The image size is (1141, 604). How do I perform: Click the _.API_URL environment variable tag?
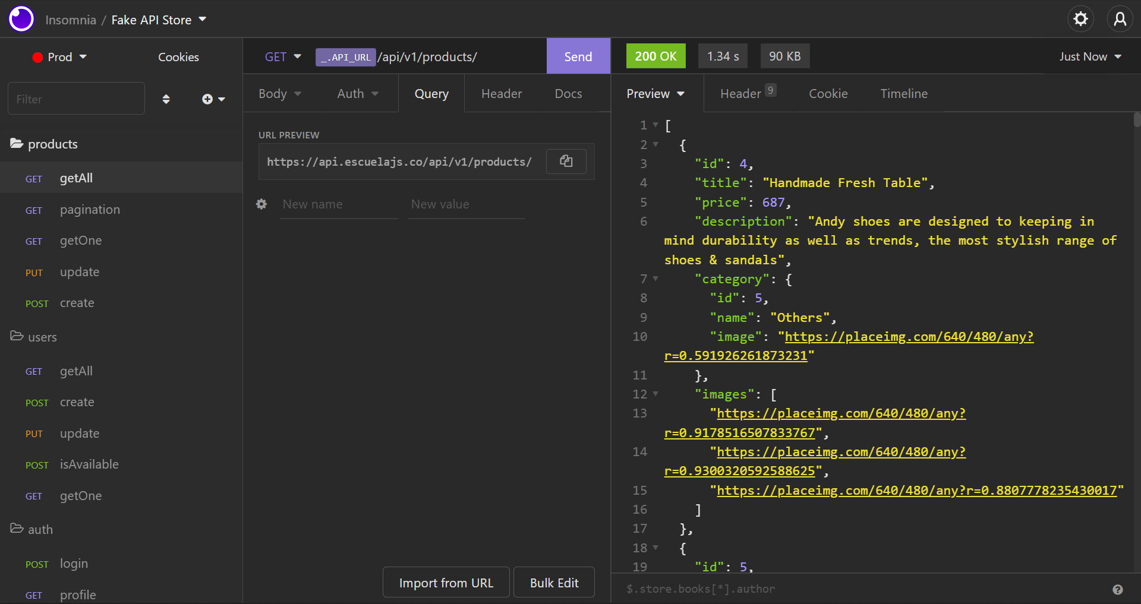[345, 57]
